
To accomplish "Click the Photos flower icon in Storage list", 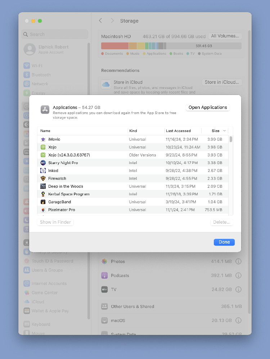I will (104, 261).
